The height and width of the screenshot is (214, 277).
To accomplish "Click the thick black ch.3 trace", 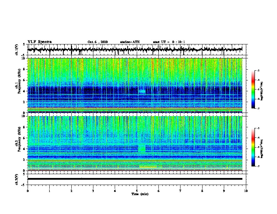I will pos(135,179).
